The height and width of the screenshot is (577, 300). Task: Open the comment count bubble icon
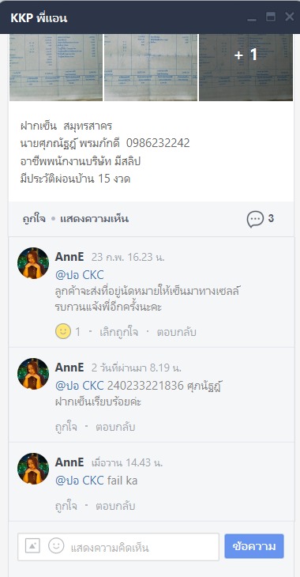click(255, 219)
